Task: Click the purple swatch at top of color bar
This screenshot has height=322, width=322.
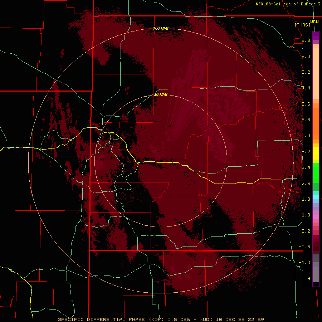Action: click(x=316, y=36)
